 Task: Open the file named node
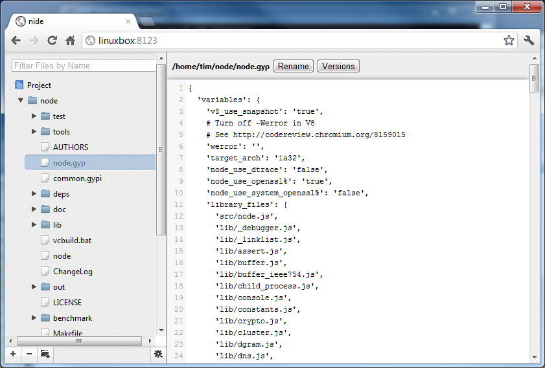[x=62, y=256]
